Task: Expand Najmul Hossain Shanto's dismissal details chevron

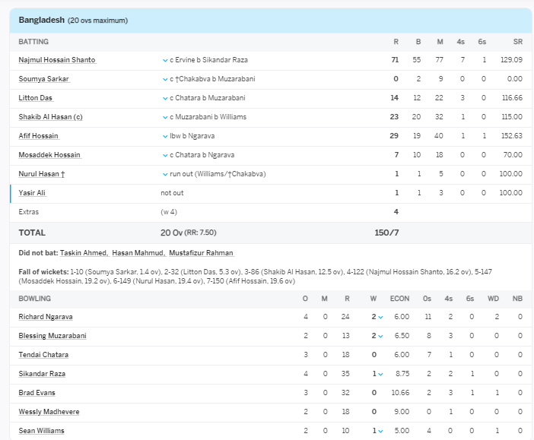Action: pyautogui.click(x=165, y=60)
